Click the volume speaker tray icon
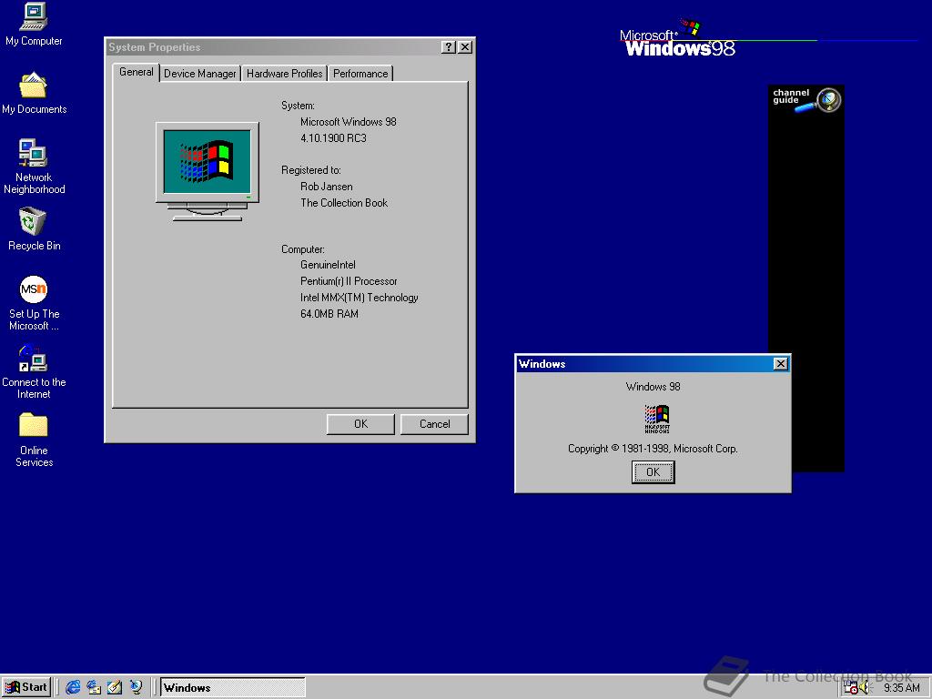 pos(865,688)
